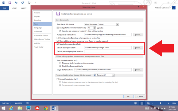Open Quick Access Toolbar options
The image size is (178, 111).
[x=42, y=39]
